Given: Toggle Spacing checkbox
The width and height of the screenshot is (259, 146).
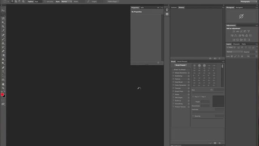Looking at the screenshot, I should pyautogui.click(x=193, y=116).
